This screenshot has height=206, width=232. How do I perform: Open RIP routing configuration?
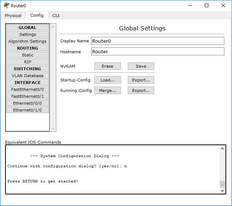coord(28,62)
